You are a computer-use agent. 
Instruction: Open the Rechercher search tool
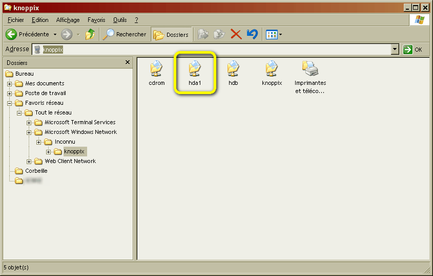(125, 34)
